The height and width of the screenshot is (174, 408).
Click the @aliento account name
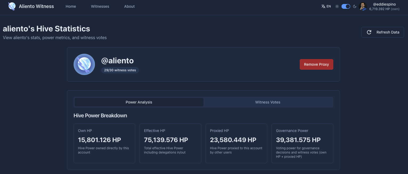point(117,61)
